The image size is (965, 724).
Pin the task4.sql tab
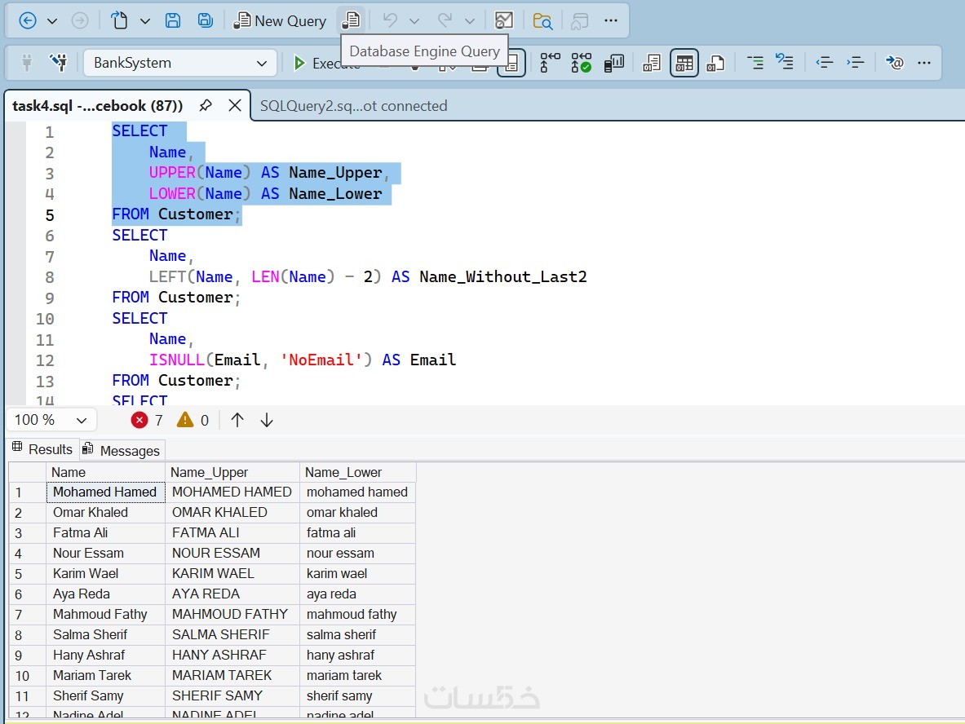tap(206, 105)
